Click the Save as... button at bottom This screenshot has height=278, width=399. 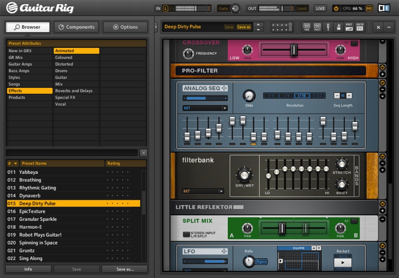click(125, 269)
